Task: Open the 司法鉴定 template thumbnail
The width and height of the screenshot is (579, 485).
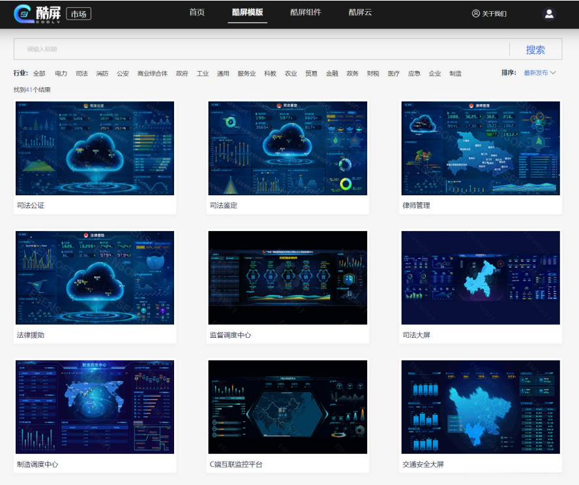Action: coord(288,148)
